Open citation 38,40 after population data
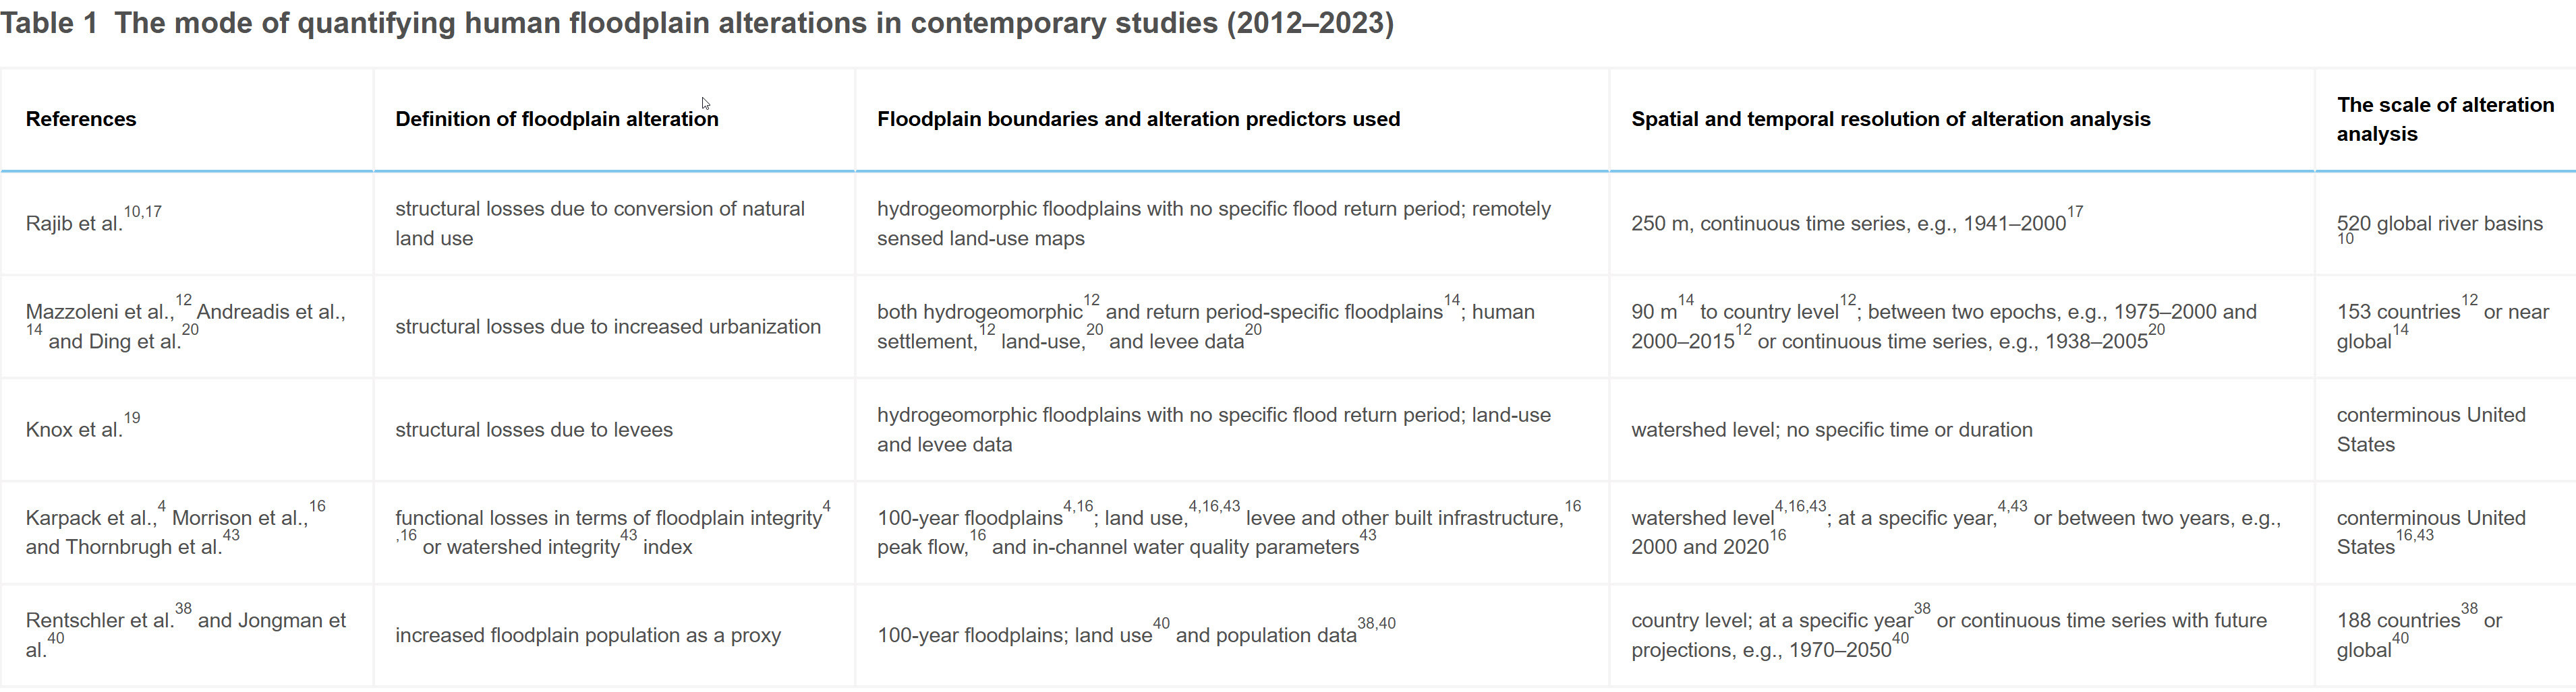 tap(1376, 623)
